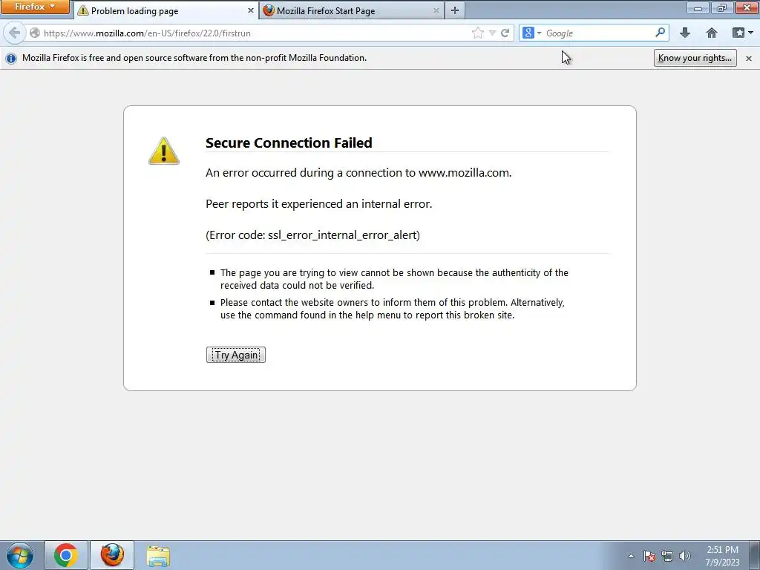Reload the current page

click(x=505, y=33)
